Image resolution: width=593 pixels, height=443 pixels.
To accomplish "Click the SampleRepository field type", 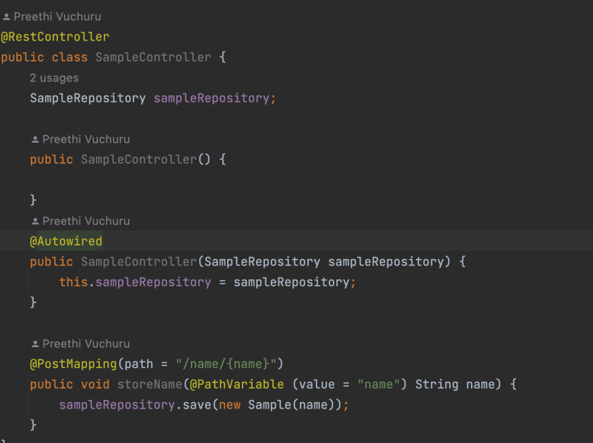I will click(88, 98).
